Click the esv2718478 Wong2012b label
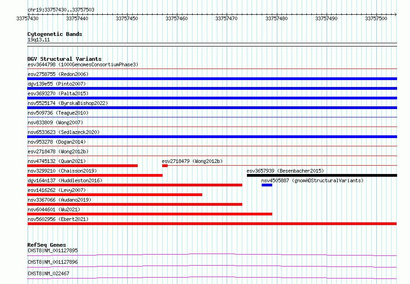410x284 pixels. pyautogui.click(x=58, y=151)
